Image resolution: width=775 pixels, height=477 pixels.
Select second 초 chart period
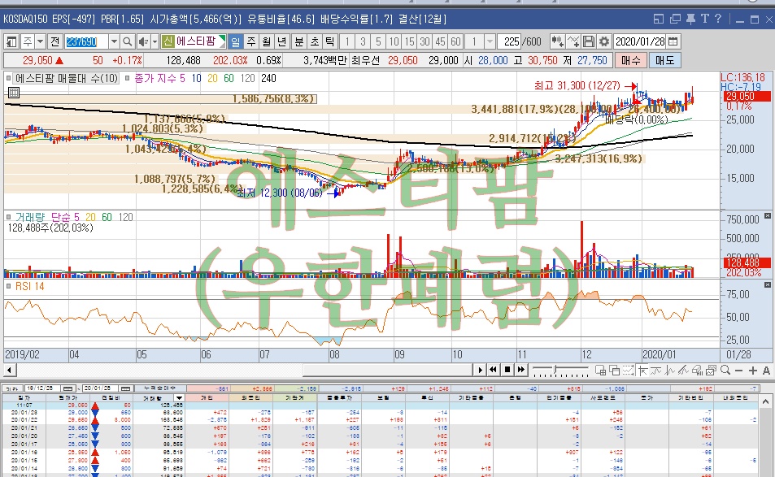point(315,41)
